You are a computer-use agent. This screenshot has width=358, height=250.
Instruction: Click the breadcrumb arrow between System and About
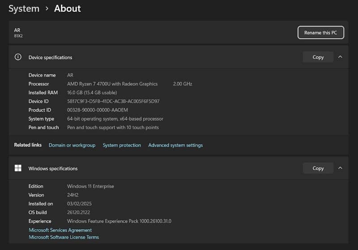(x=47, y=9)
